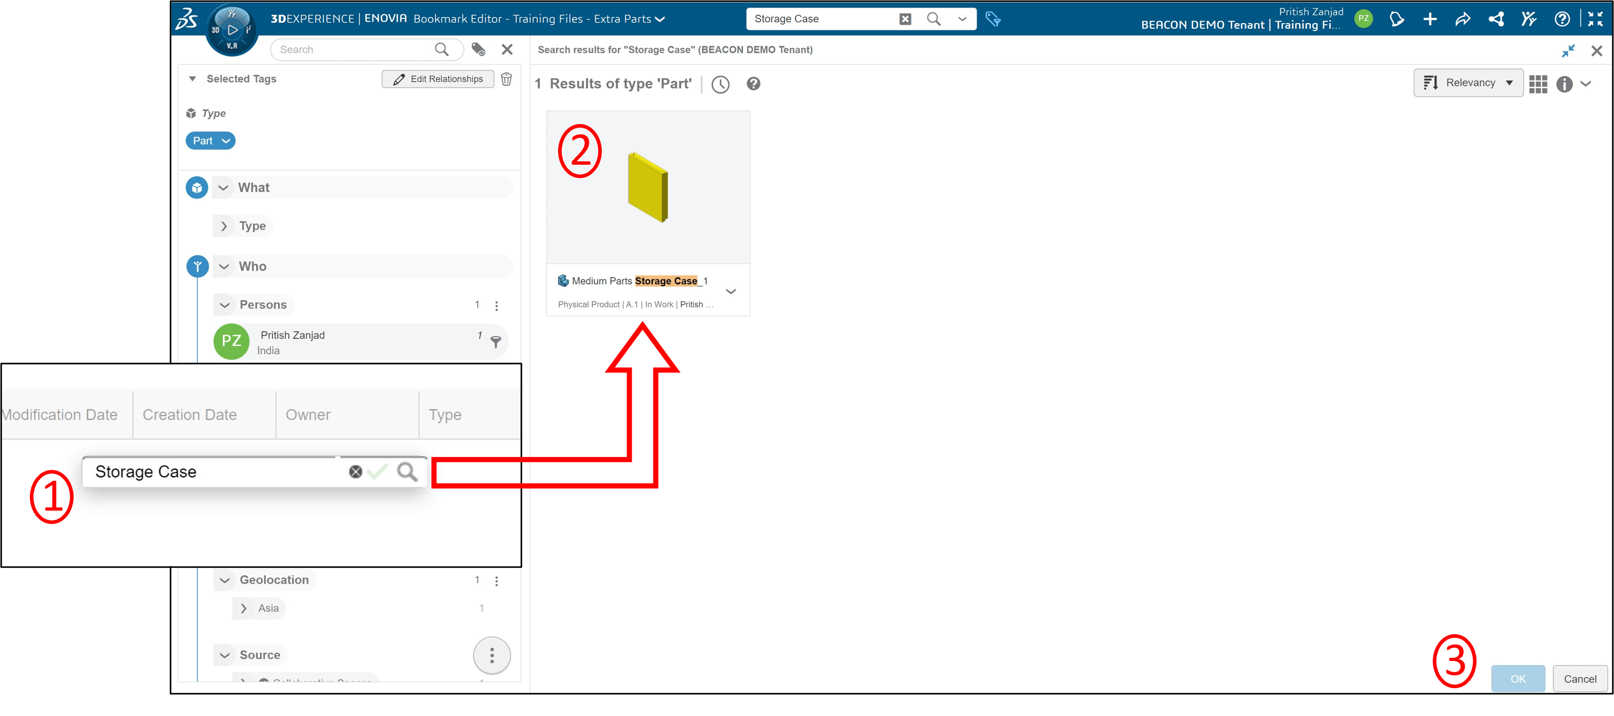Open Bookmark Editor title dropdown chevron

point(660,20)
